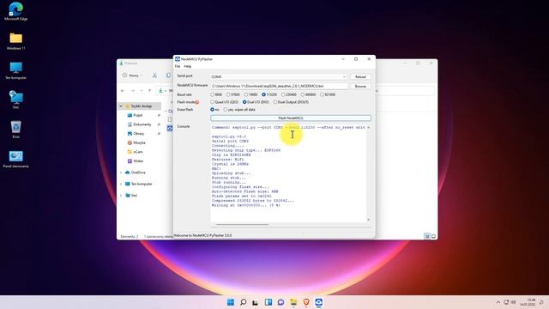Select the 57600 baud rate option

[233, 94]
